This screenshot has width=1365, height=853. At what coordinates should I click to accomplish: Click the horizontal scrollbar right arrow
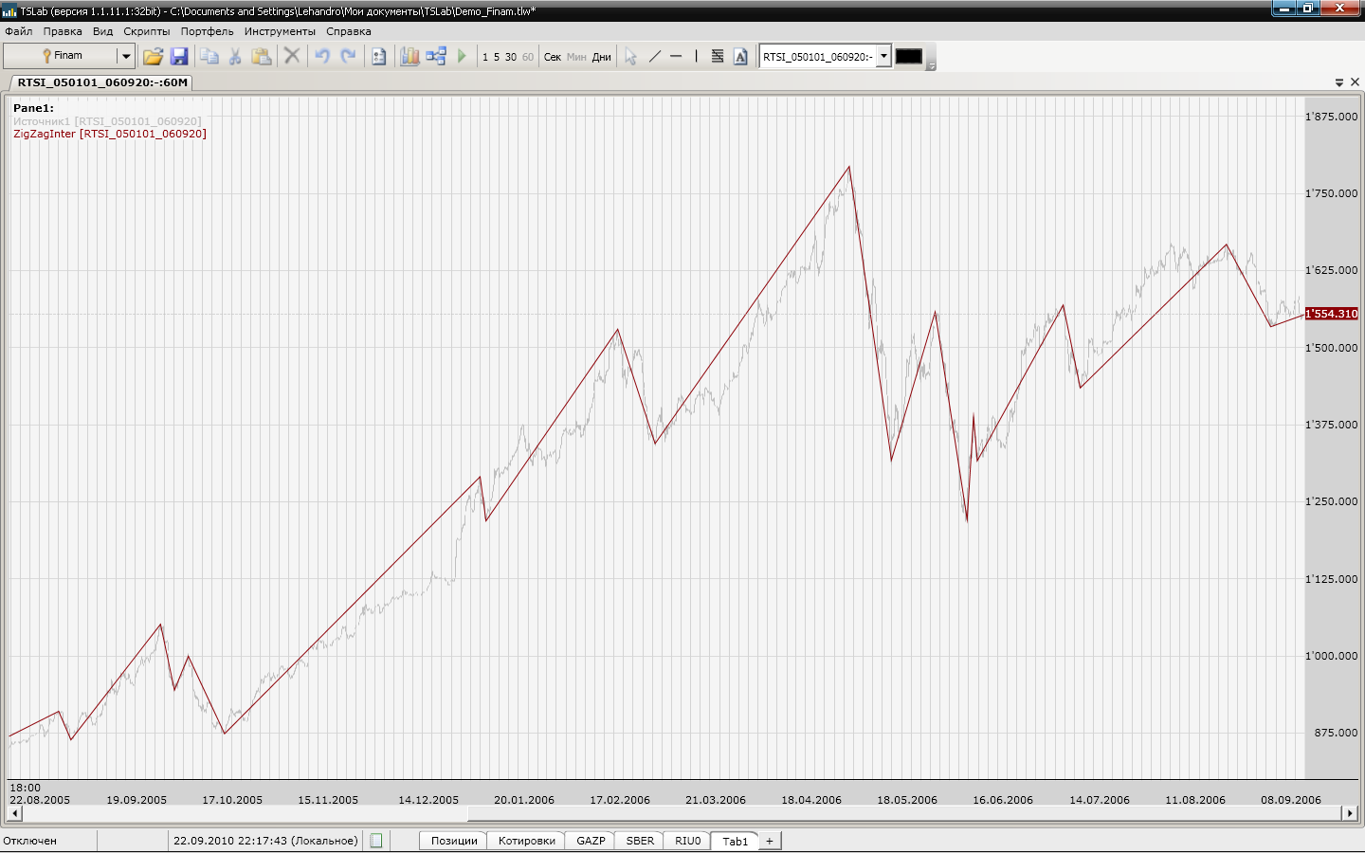tap(1350, 813)
